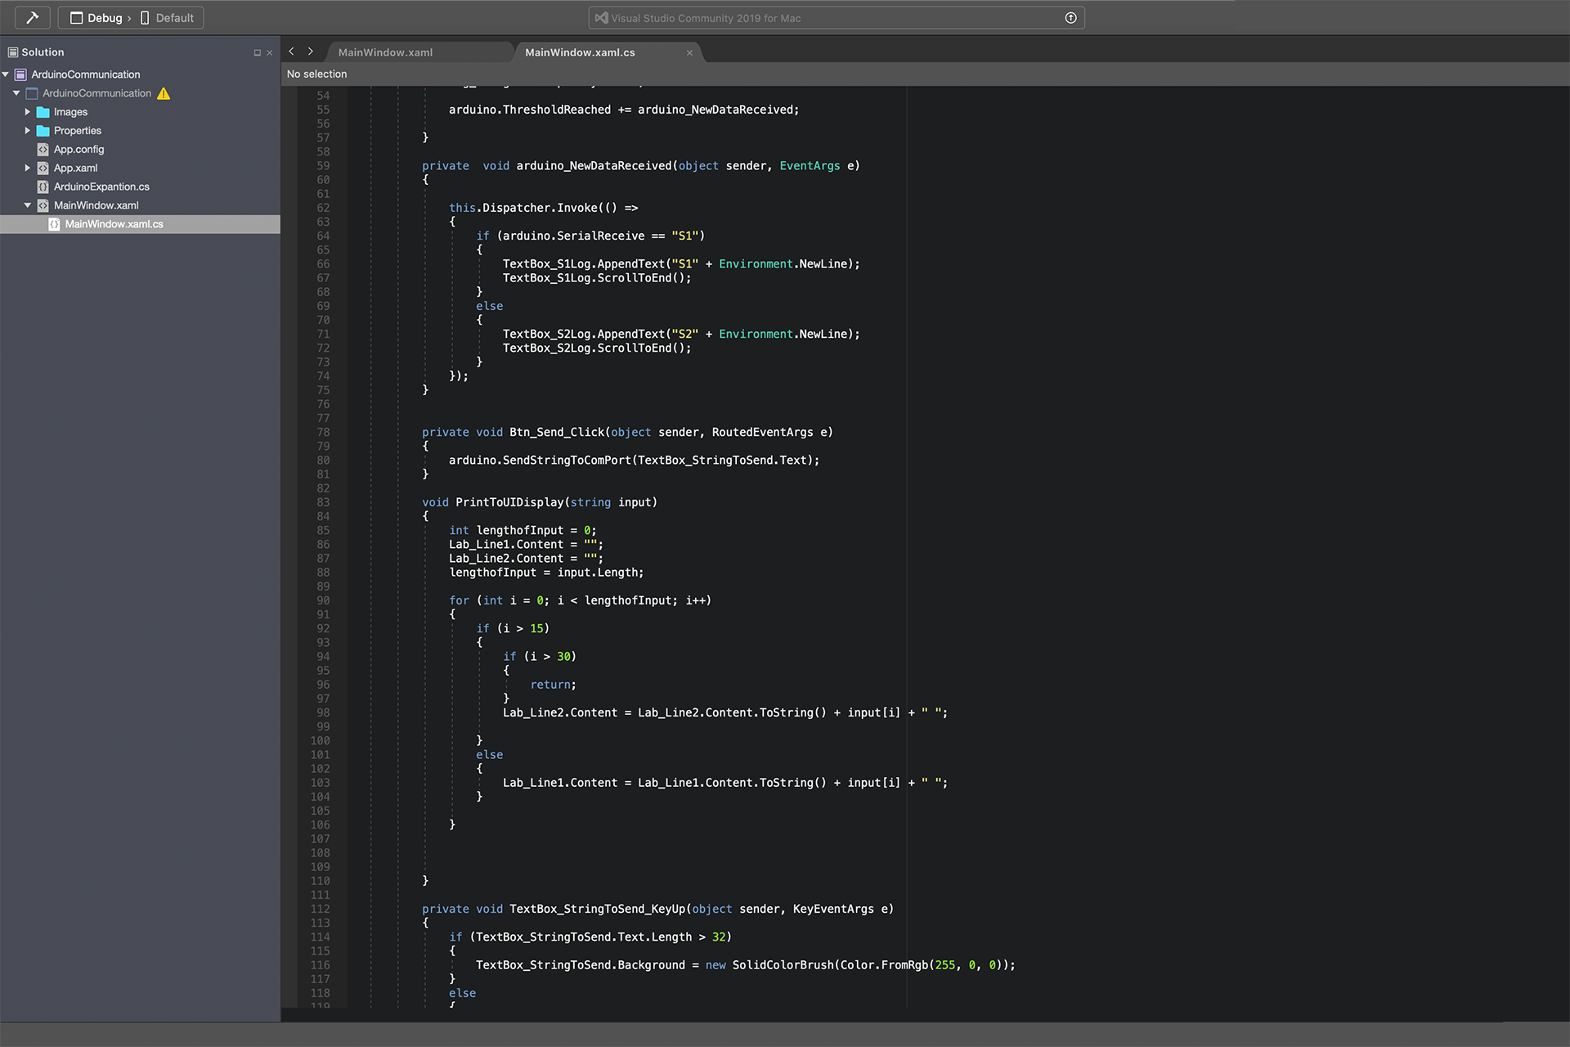Click the Solution pad header icon

pos(12,52)
